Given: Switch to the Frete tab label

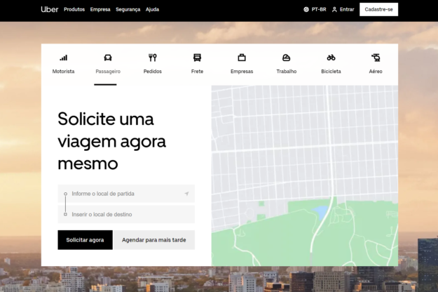Looking at the screenshot, I should pyautogui.click(x=197, y=72).
